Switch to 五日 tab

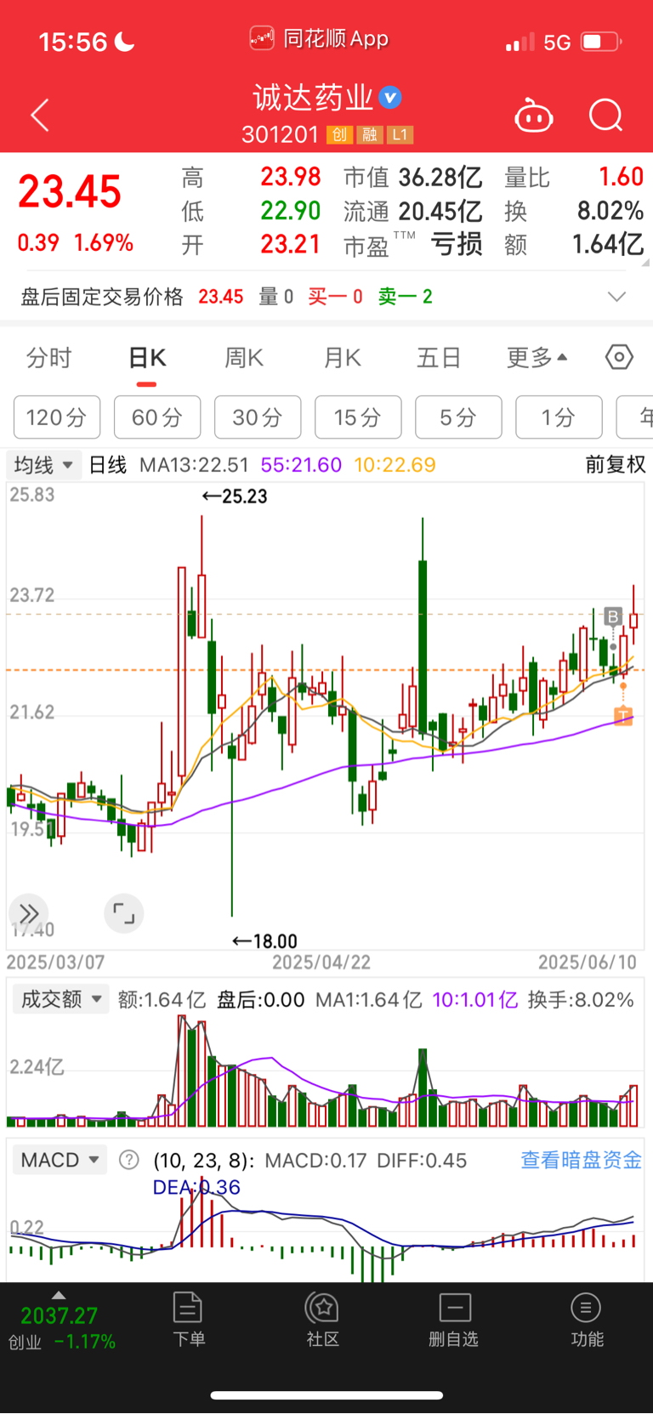(439, 358)
